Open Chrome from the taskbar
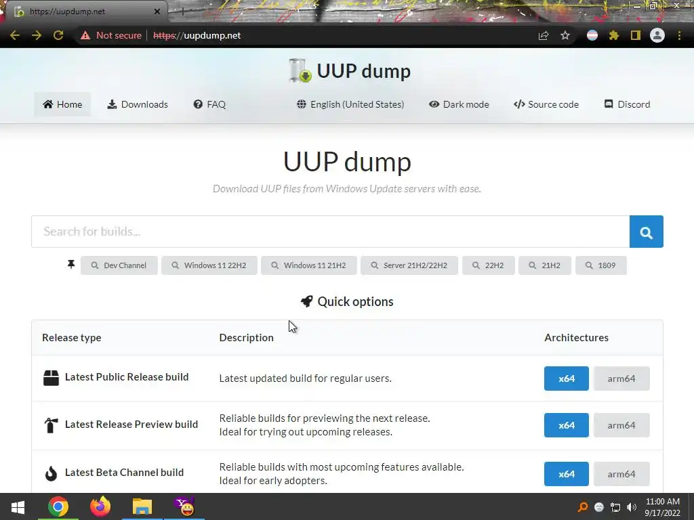 click(x=58, y=506)
